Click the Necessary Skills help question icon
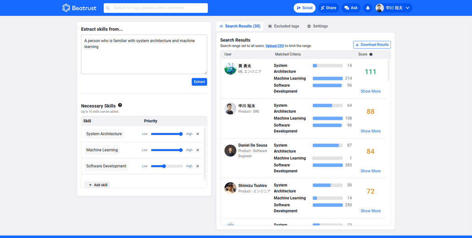 coord(120,105)
